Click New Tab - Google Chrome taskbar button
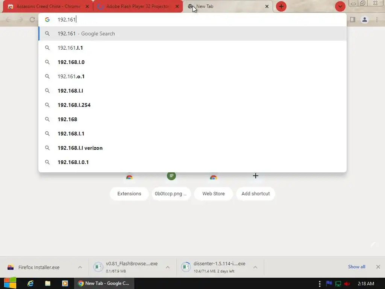Screen dimensions: 385x289 (x=104, y=283)
